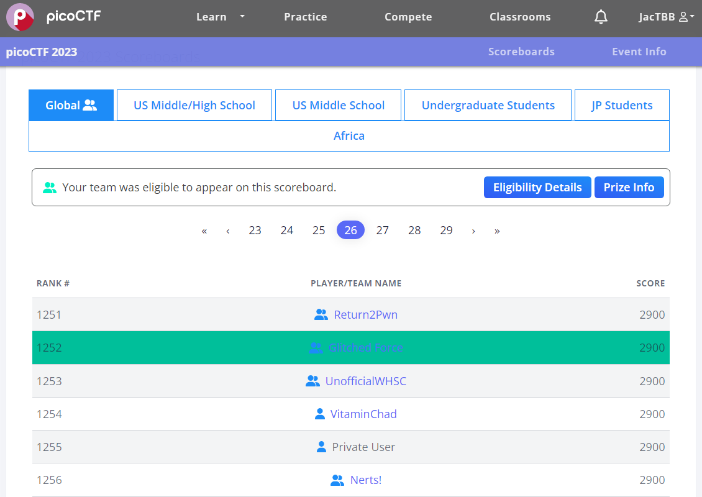
Task: Click rank number 1251
Action: 49,315
